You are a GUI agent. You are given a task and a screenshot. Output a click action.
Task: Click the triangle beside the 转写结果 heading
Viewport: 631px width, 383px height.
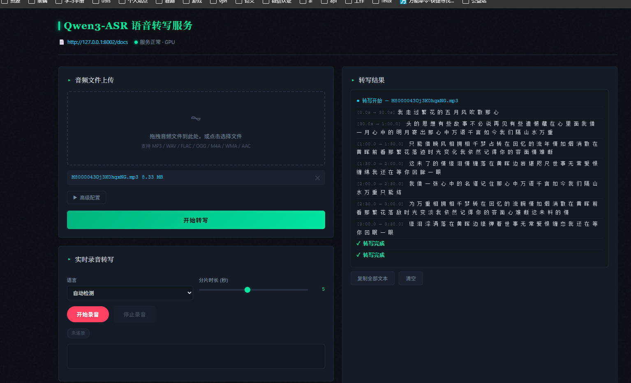click(x=353, y=80)
